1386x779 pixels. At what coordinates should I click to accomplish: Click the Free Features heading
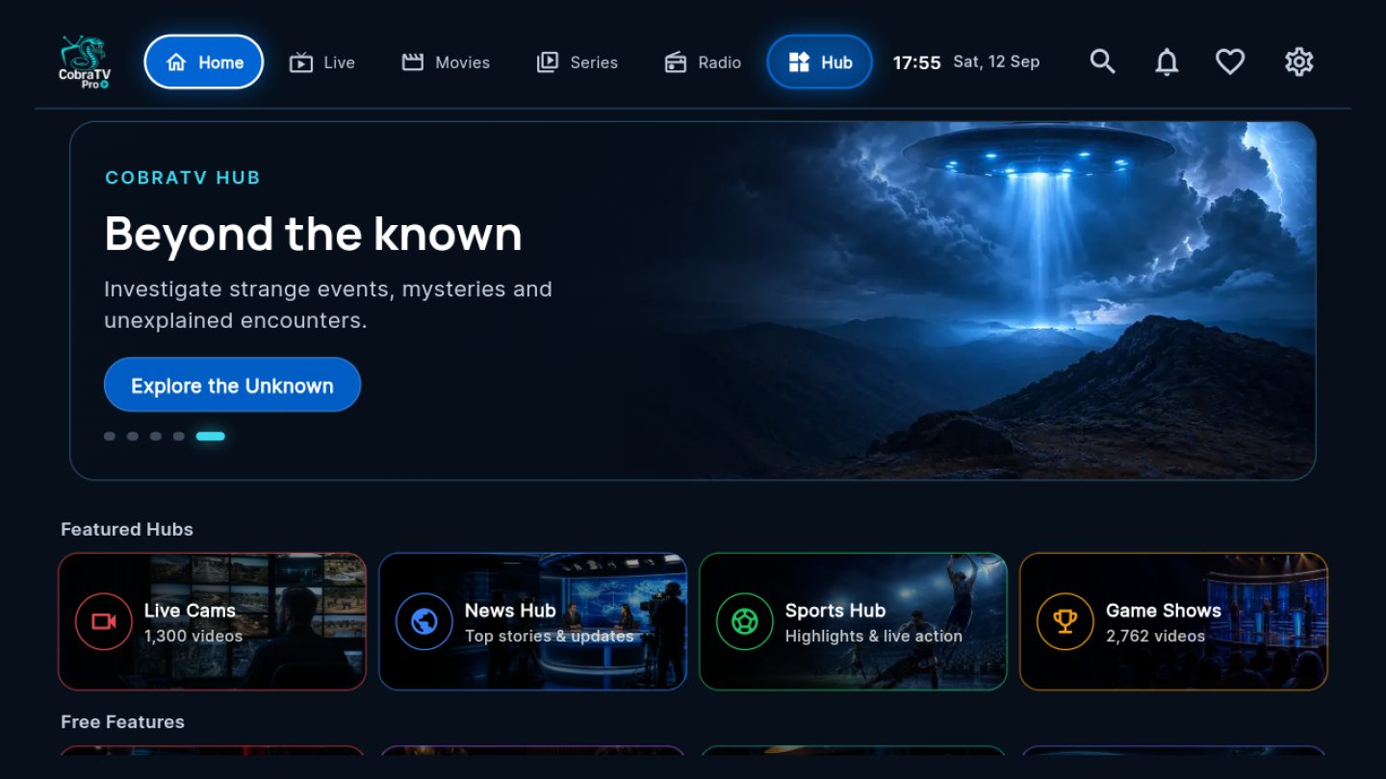[x=122, y=721]
